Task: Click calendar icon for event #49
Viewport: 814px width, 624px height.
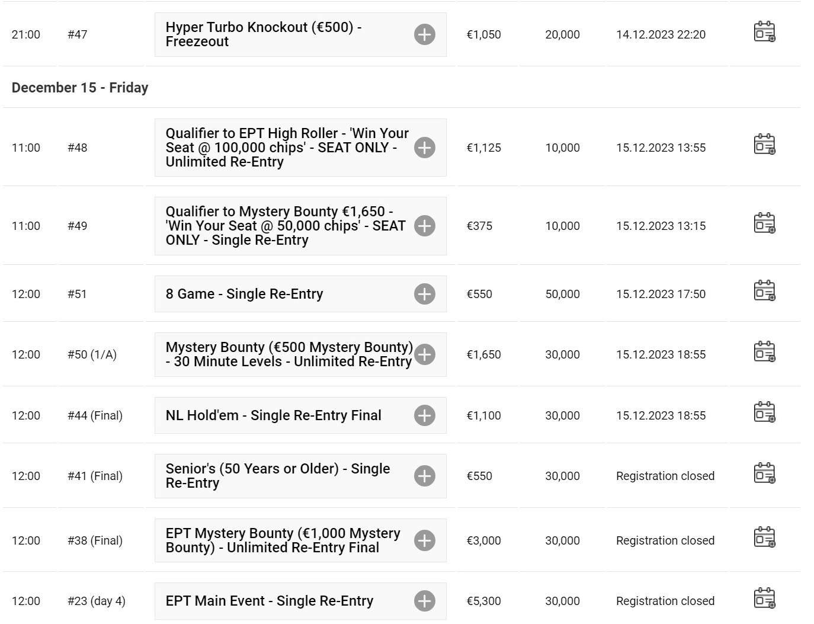Action: pyautogui.click(x=764, y=223)
